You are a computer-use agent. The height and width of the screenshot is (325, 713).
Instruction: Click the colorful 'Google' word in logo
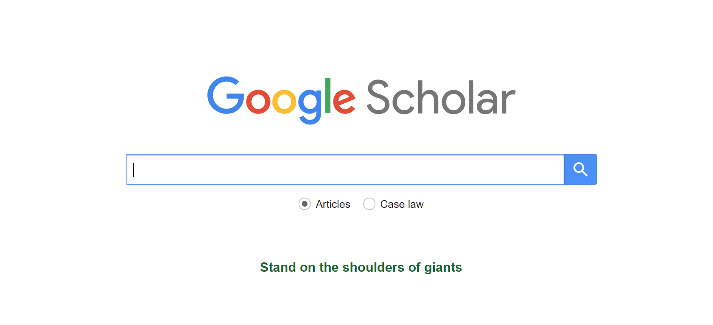coord(281,100)
